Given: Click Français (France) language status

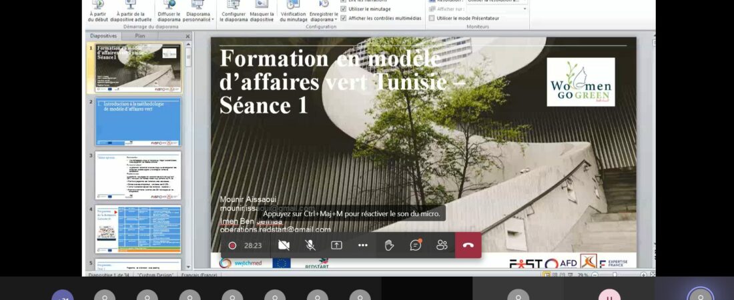Looking at the screenshot, I should [x=198, y=275].
